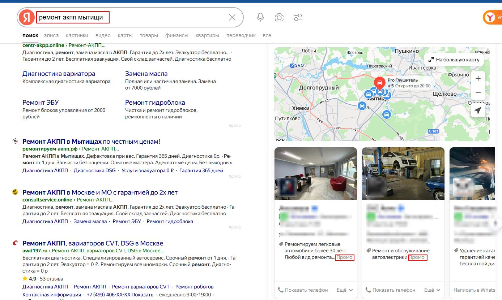
Task: Click Химки label on the map
Action: click(301, 108)
